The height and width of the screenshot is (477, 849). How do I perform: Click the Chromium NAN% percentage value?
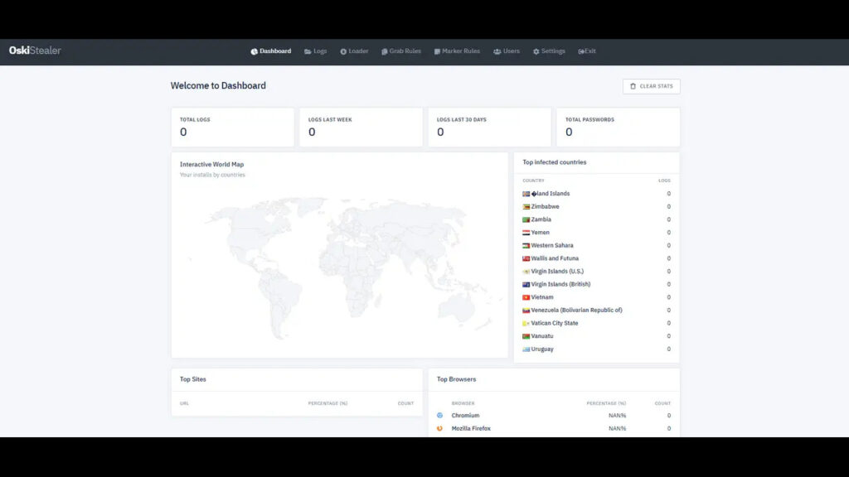coord(617,416)
